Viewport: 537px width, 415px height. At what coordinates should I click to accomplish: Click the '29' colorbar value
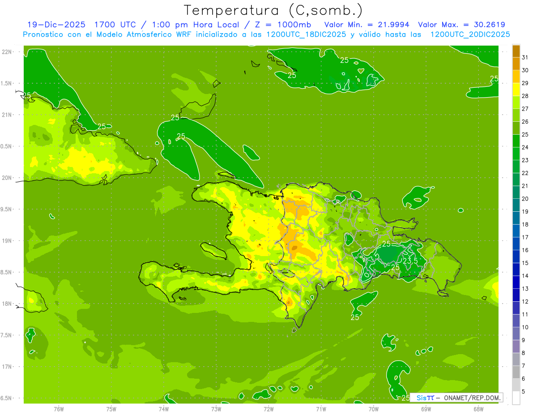tap(525, 83)
